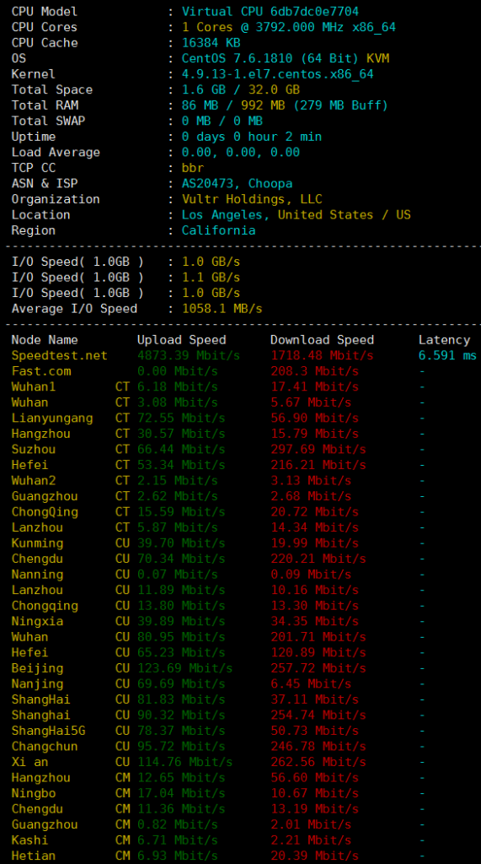Select the 'Kashi' node name

tap(30, 840)
